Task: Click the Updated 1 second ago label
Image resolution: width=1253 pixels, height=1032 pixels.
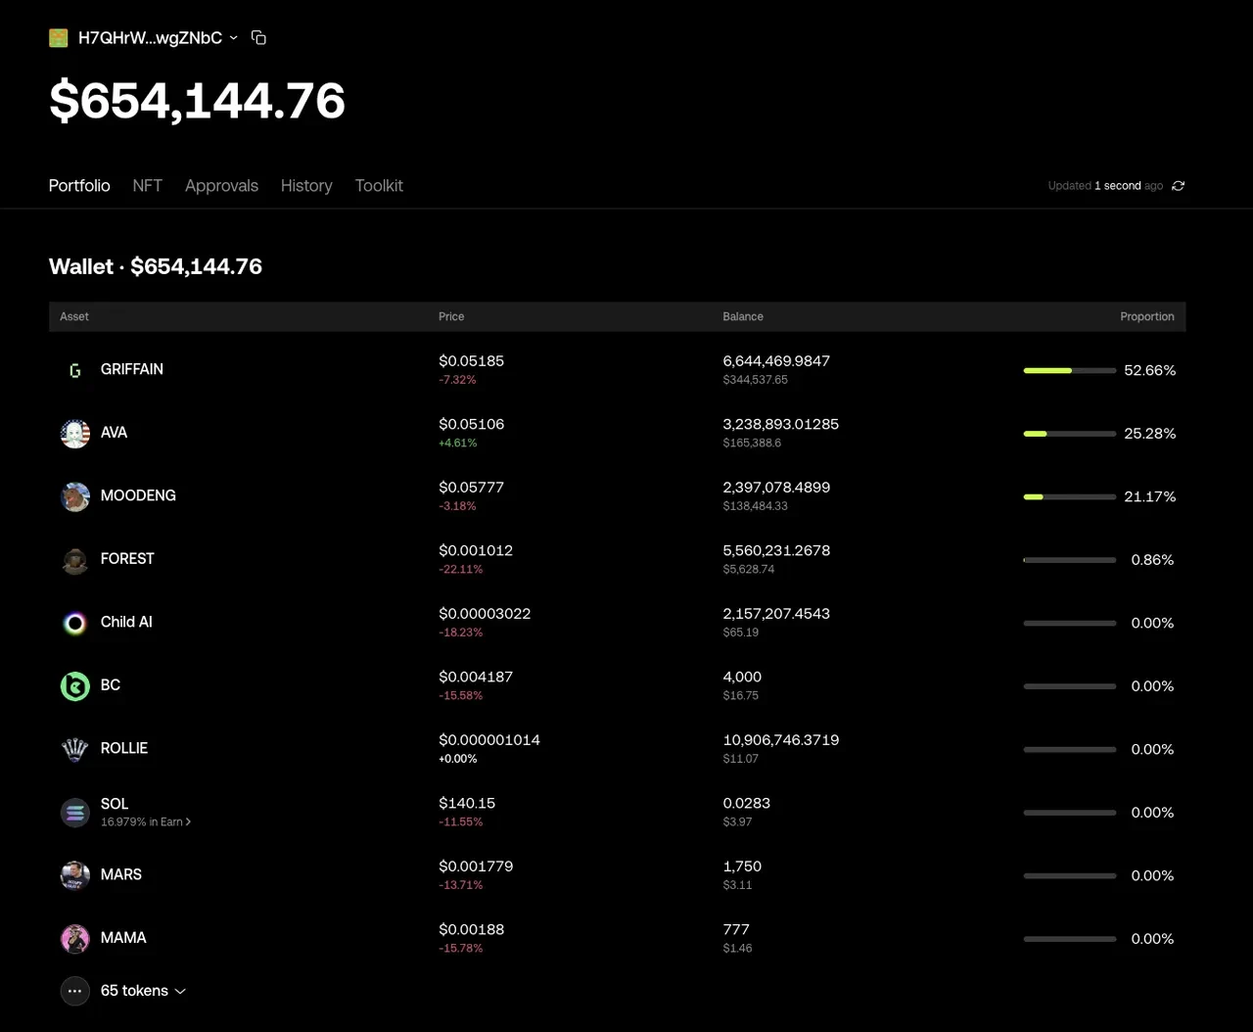Action: pos(1105,185)
